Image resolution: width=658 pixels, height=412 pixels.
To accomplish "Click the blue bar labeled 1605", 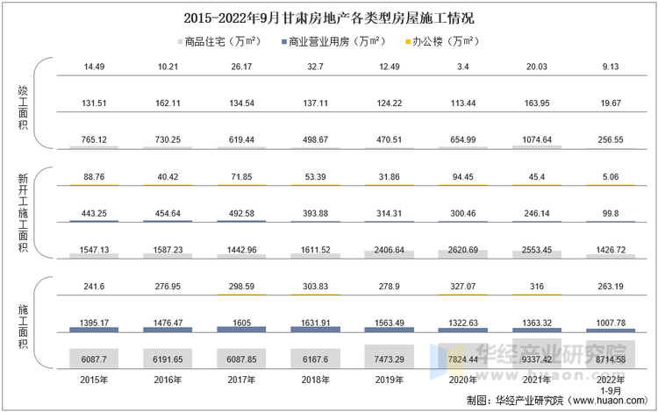I will click(x=242, y=330).
